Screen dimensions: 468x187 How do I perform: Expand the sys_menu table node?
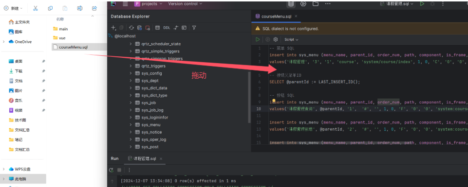coord(131,125)
